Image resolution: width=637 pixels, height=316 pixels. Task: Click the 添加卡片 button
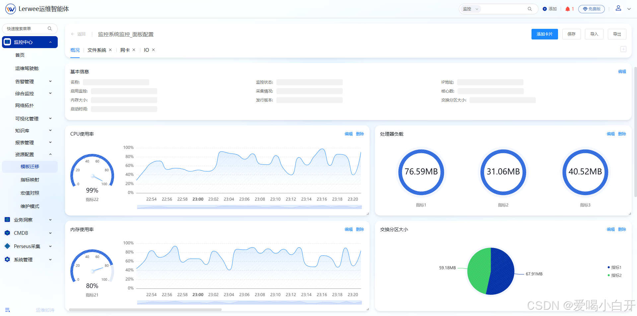tap(544, 34)
